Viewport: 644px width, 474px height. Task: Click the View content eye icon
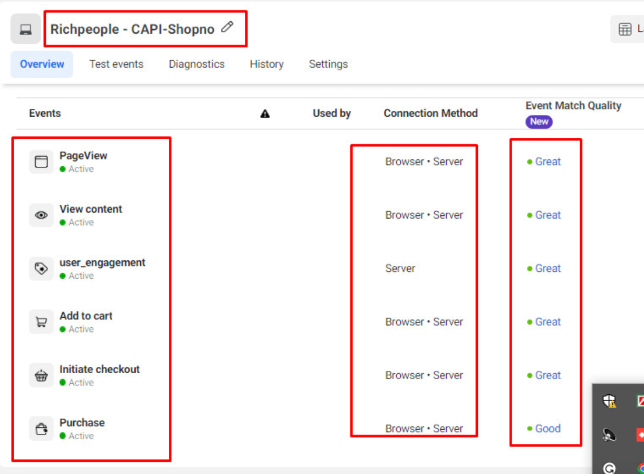[x=41, y=215]
